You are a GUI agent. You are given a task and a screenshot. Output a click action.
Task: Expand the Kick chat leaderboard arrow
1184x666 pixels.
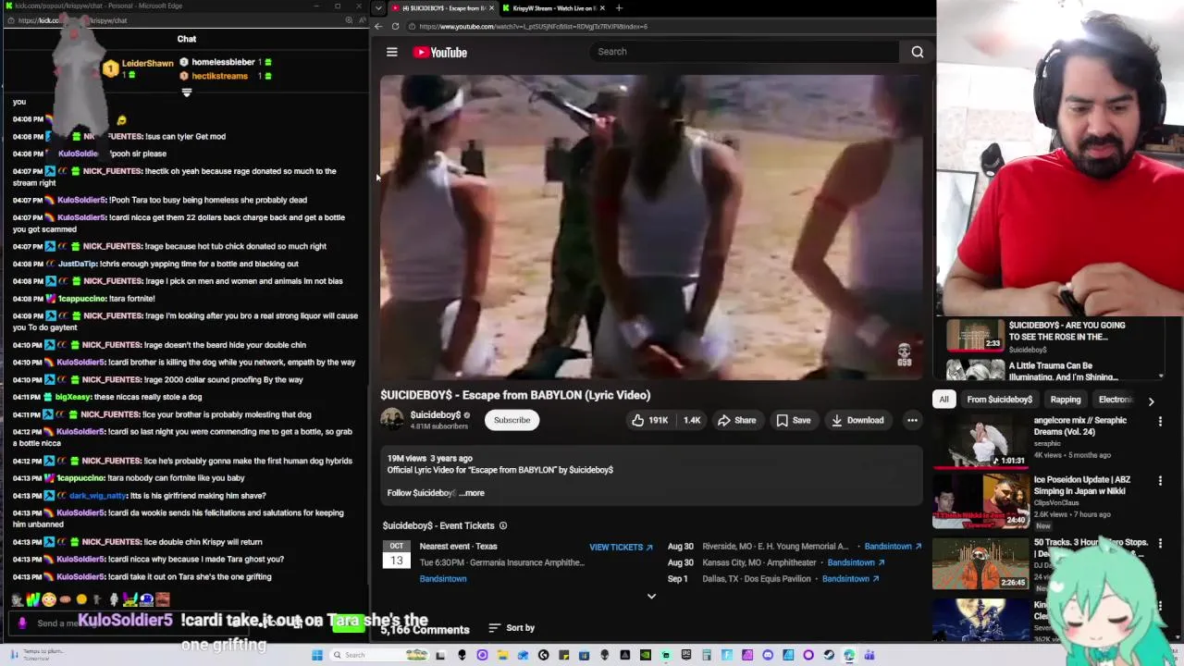[x=187, y=92]
